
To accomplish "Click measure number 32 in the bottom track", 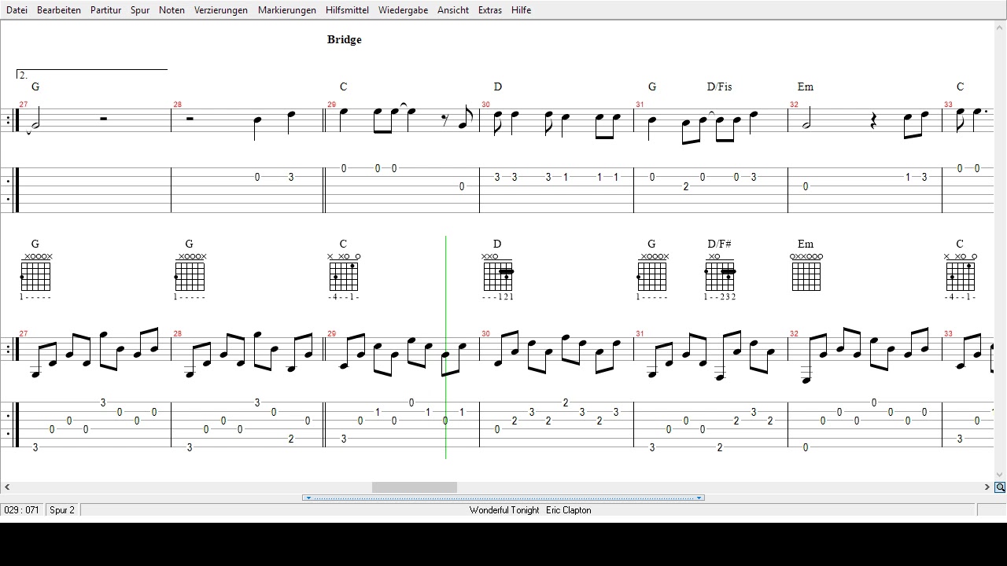I will [795, 334].
